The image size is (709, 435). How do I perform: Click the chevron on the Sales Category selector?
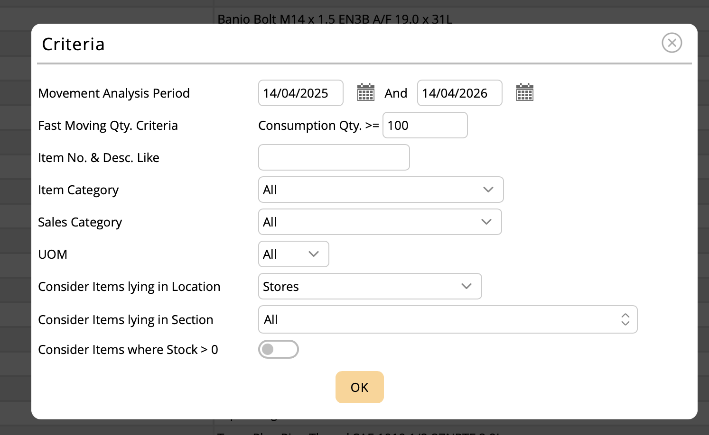[x=485, y=222]
